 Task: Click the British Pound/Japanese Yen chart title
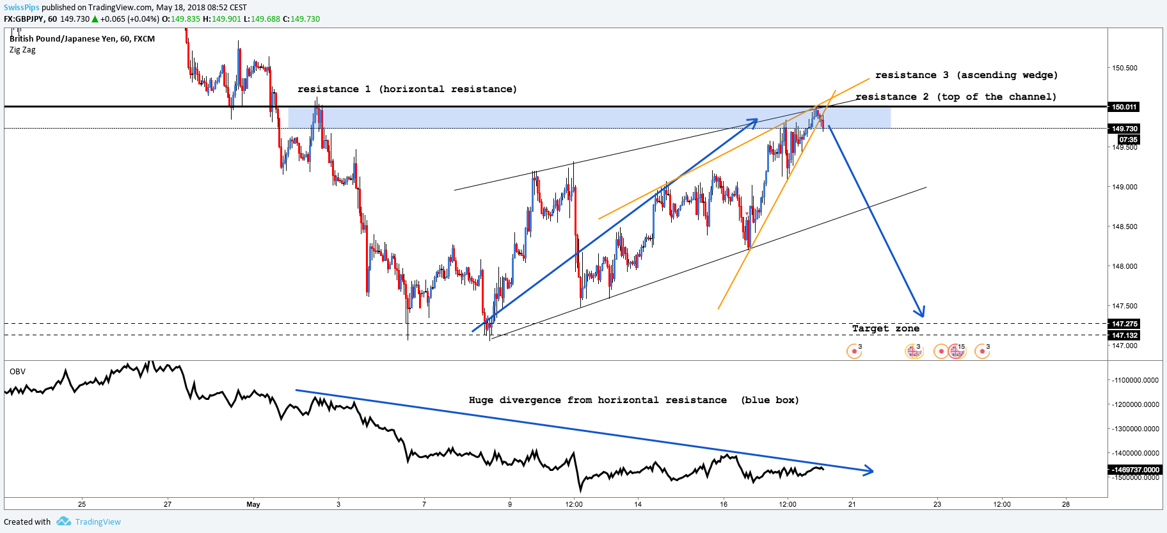pyautogui.click(x=82, y=39)
